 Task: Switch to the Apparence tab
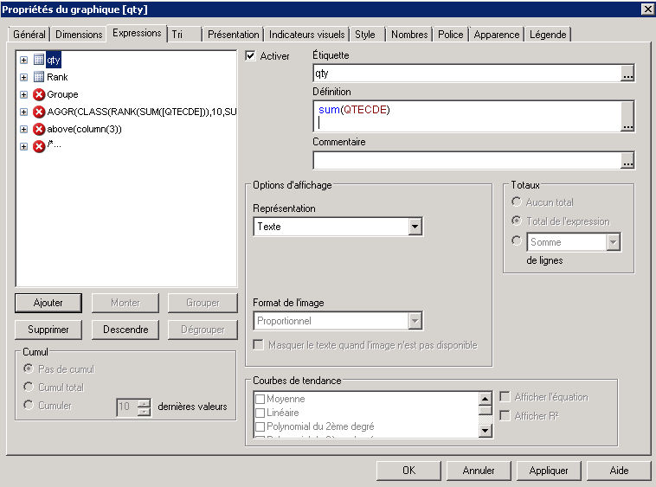click(497, 35)
